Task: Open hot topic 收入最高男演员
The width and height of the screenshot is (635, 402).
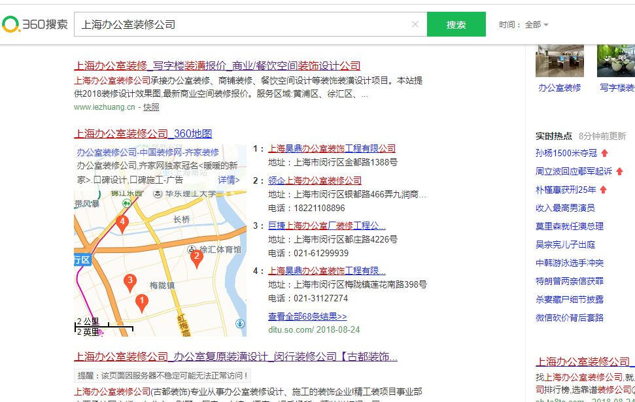Action: point(565,208)
